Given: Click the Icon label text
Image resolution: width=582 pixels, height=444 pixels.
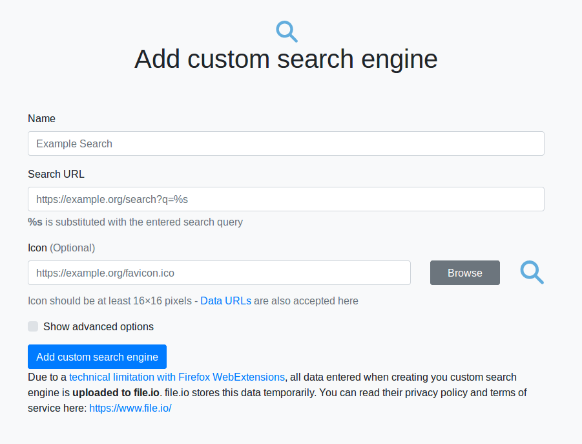Looking at the screenshot, I should click(x=37, y=248).
